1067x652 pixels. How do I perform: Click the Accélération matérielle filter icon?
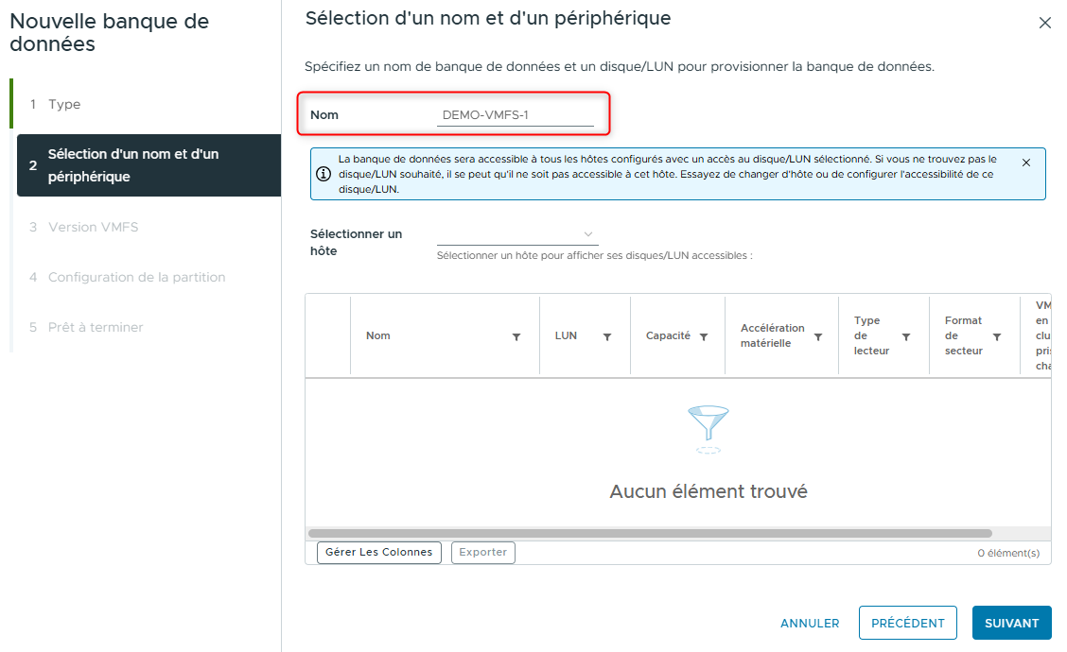pos(819,335)
